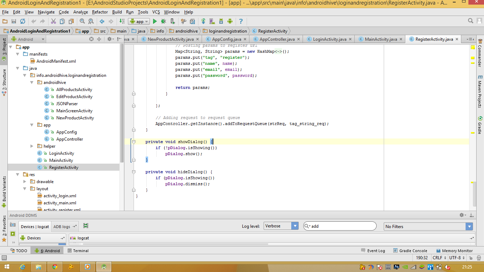Toggle the 1: Project tool window strip
This screenshot has height=272, width=484.
[4, 47]
